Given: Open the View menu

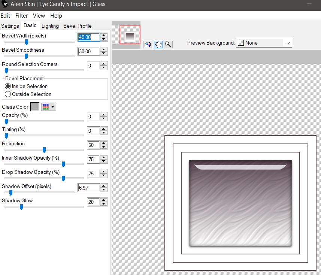Looking at the screenshot, I should [x=39, y=16].
